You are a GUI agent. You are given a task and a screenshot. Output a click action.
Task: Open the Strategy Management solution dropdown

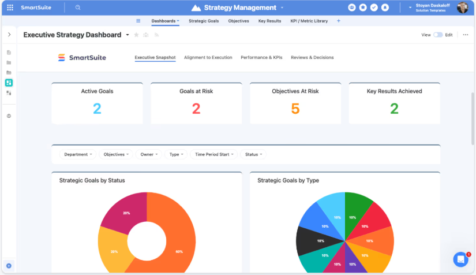(282, 8)
